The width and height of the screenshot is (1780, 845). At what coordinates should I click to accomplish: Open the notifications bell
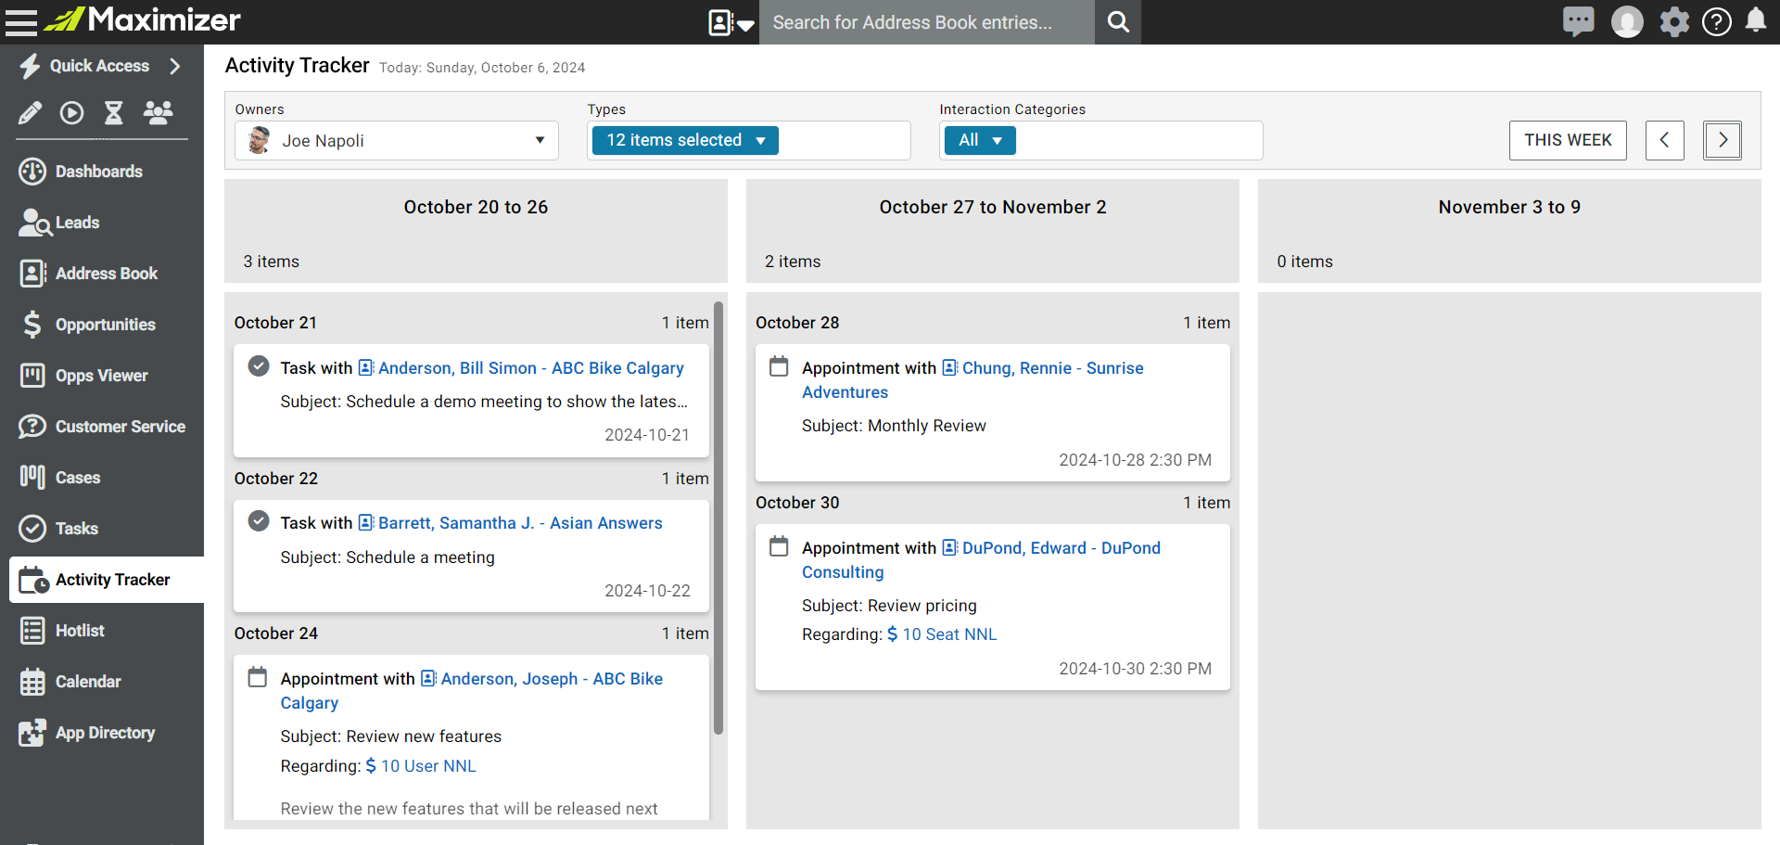[x=1756, y=20]
